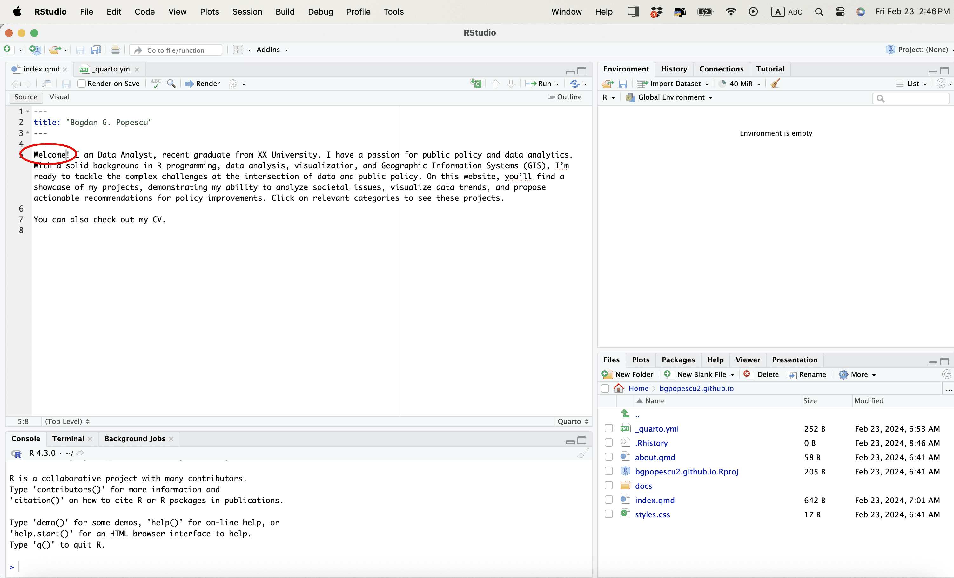This screenshot has width=954, height=578.
Task: Select the styles.css file checkbox
Action: pyautogui.click(x=609, y=514)
